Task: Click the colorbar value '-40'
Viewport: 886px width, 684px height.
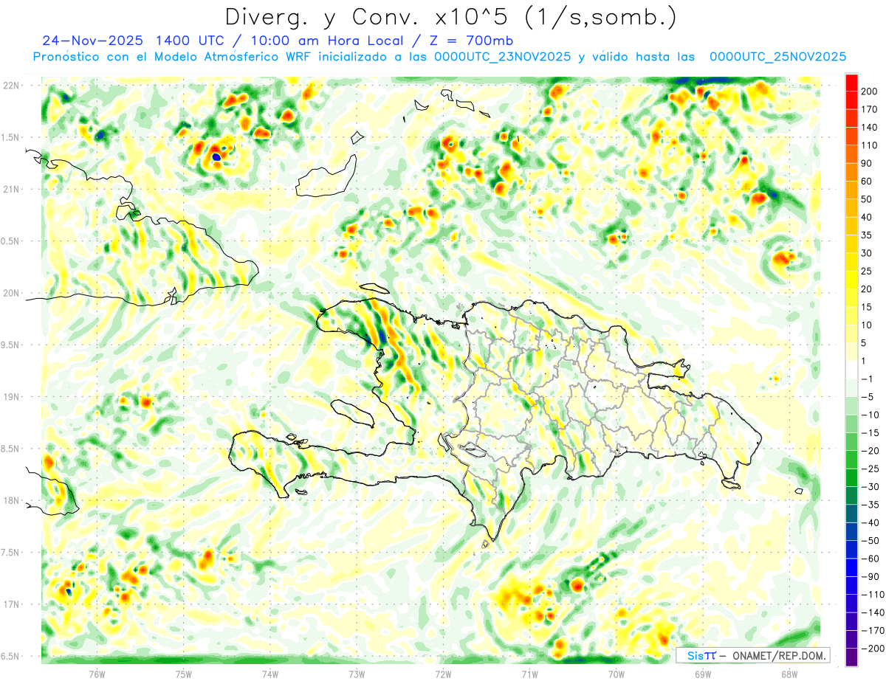Action: [x=871, y=523]
